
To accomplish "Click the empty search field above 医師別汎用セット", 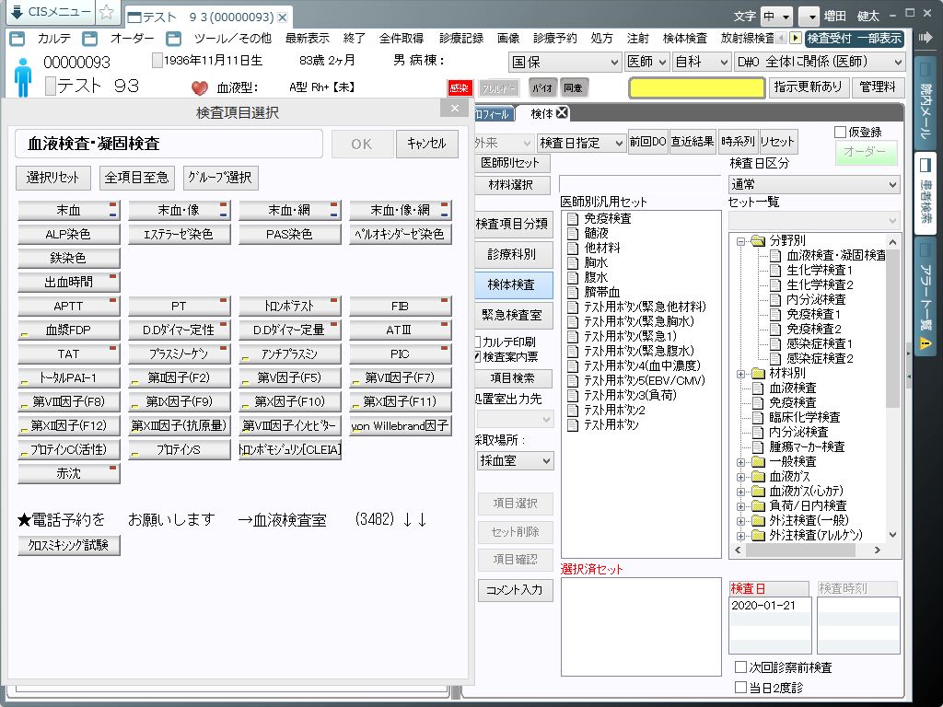I will 639,184.
